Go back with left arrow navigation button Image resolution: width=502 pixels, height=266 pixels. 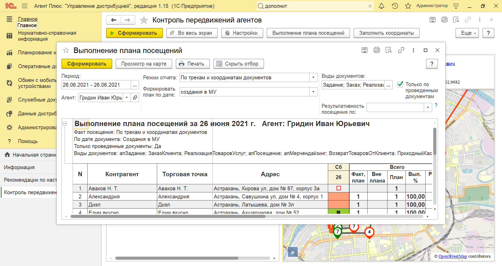tap(114, 20)
